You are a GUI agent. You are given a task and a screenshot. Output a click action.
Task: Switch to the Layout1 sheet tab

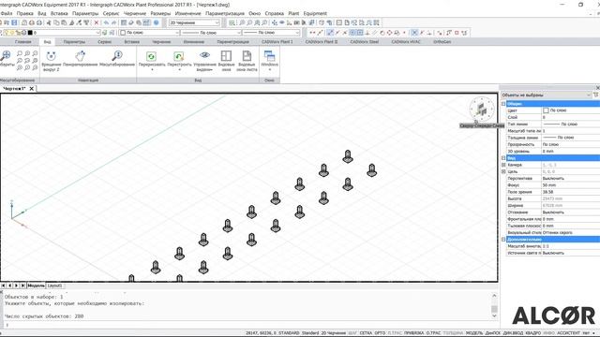point(54,286)
